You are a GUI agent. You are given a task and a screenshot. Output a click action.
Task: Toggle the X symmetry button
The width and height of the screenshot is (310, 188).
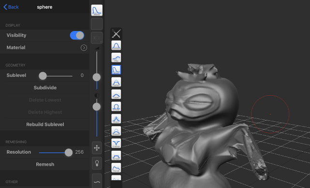97,38
